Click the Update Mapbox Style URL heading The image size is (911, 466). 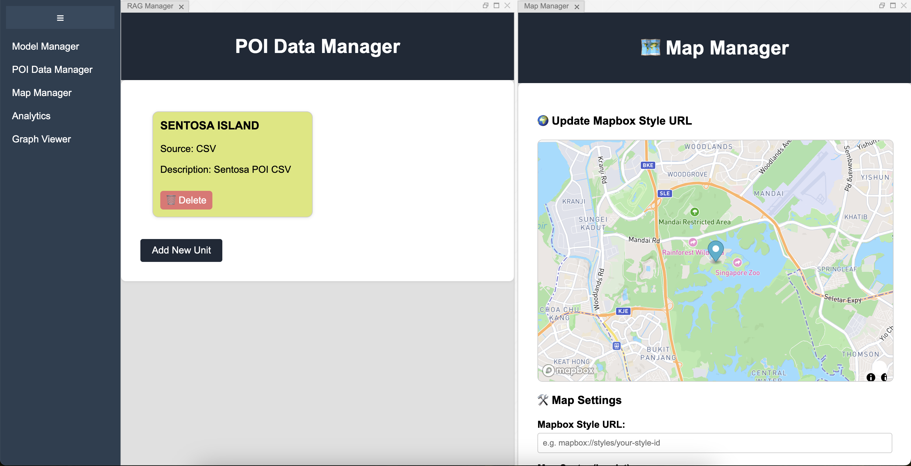[621, 121]
